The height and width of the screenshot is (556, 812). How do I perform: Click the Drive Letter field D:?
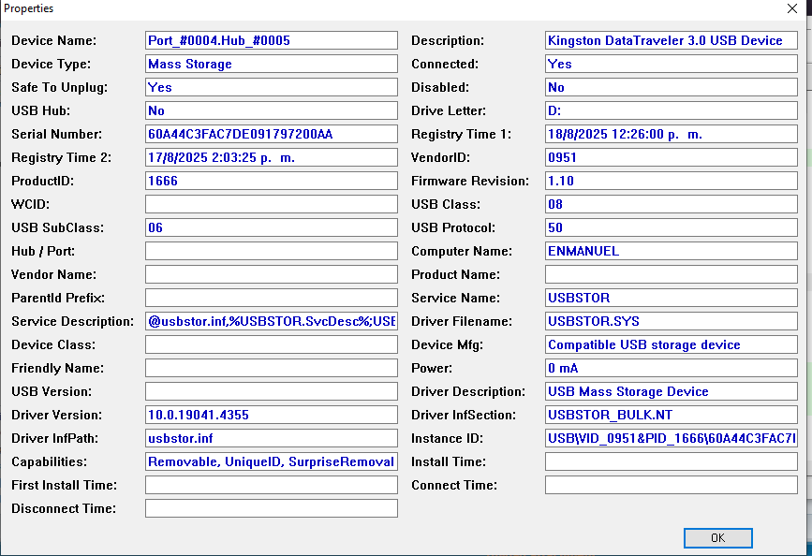pos(672,110)
